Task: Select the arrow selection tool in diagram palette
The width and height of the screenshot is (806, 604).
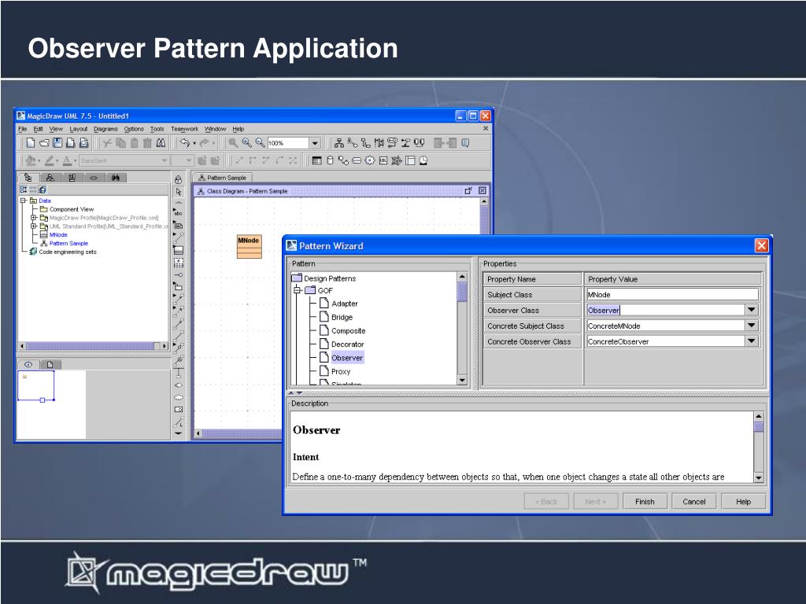Action: (x=179, y=192)
